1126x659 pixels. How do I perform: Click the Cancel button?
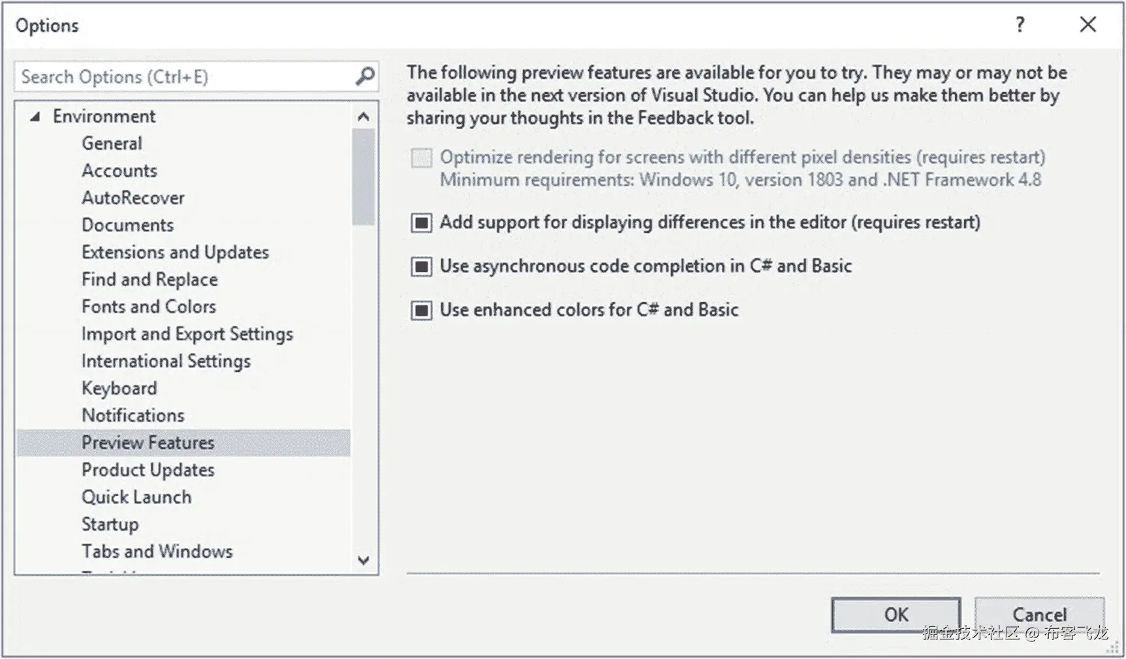point(1039,615)
